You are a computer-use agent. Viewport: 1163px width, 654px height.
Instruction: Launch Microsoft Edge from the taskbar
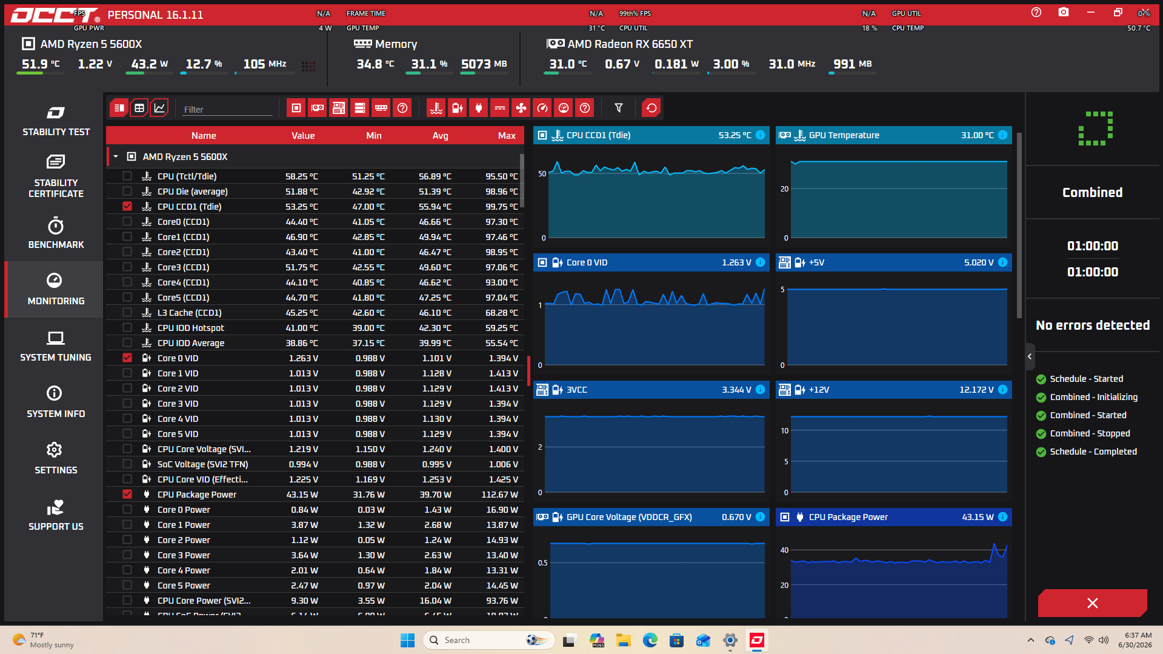coord(650,640)
